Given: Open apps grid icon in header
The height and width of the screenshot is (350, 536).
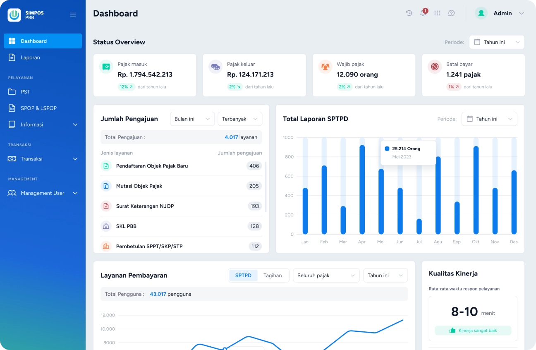Looking at the screenshot, I should pos(437,13).
